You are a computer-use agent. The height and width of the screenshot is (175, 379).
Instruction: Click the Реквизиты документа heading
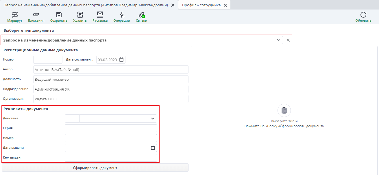[x=26, y=109]
